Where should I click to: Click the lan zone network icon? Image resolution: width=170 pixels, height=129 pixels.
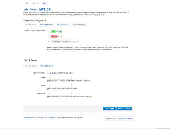point(60,32)
